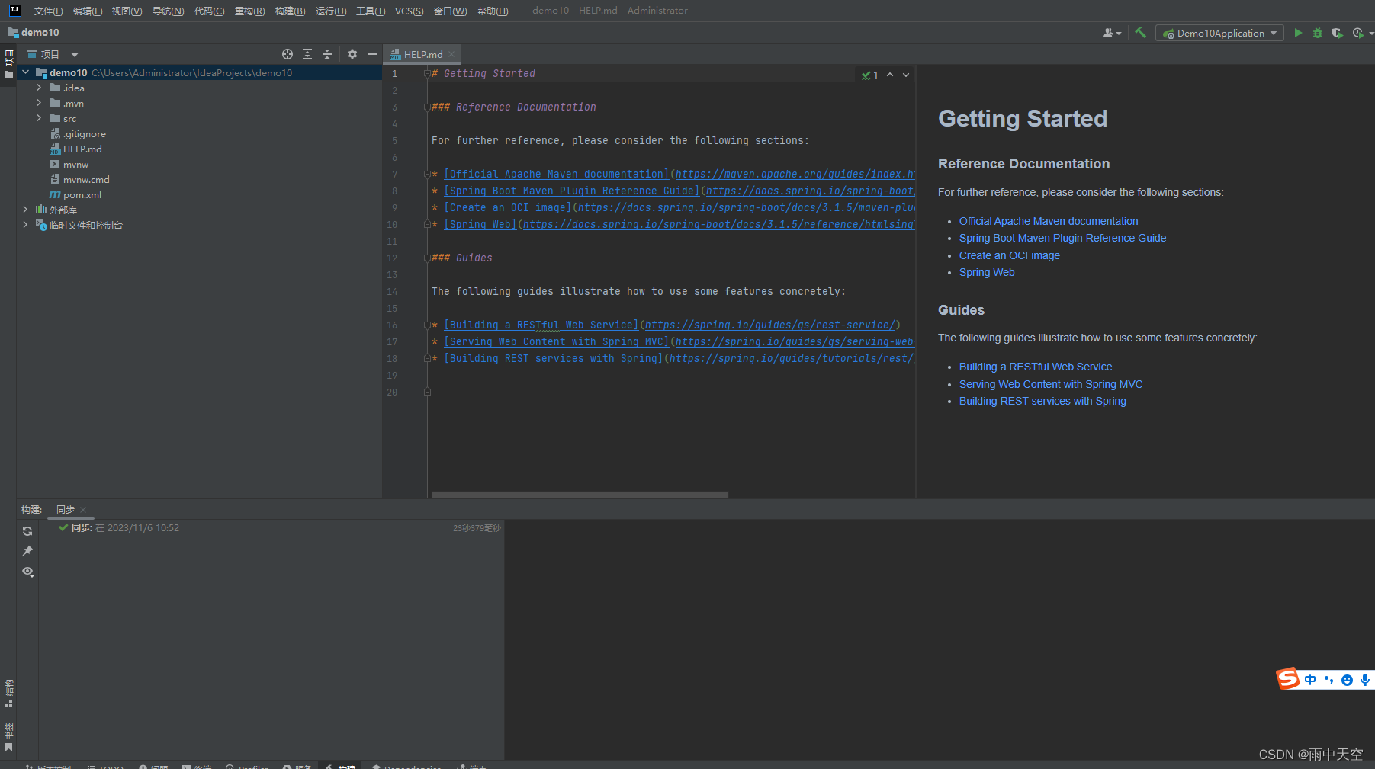This screenshot has width=1375, height=769.
Task: Open the profiler run icon
Action: [1358, 33]
